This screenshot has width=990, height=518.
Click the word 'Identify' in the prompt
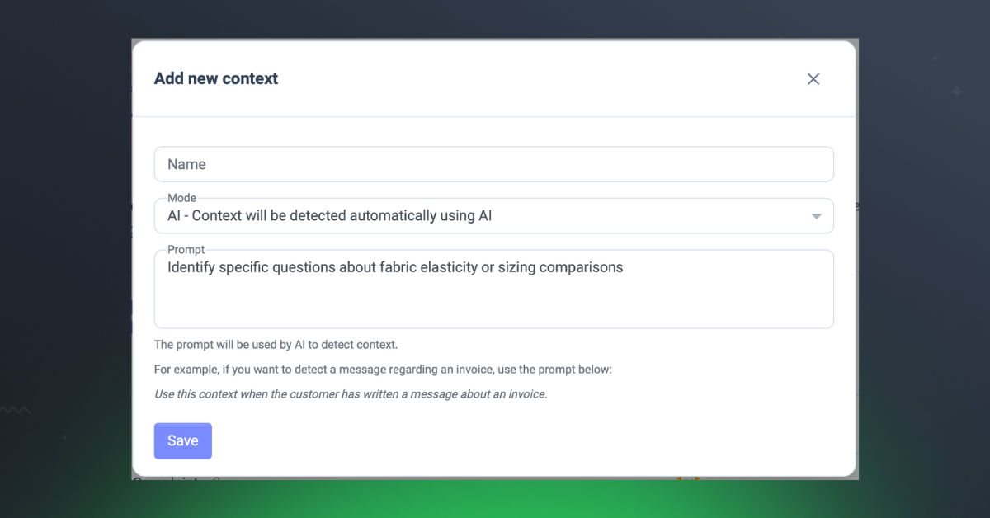(x=192, y=267)
